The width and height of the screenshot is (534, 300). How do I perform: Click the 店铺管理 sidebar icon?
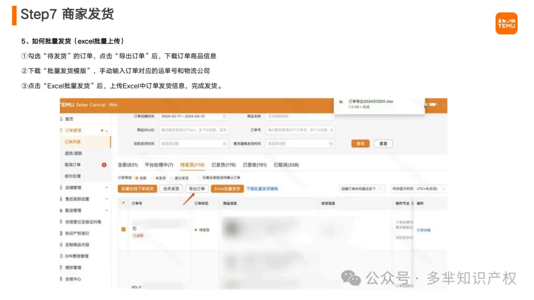(61, 188)
